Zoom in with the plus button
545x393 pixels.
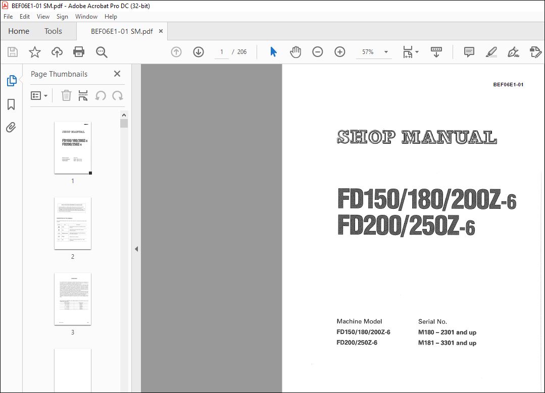(339, 52)
